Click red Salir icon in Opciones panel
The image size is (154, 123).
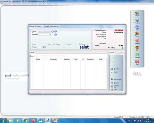point(112,89)
